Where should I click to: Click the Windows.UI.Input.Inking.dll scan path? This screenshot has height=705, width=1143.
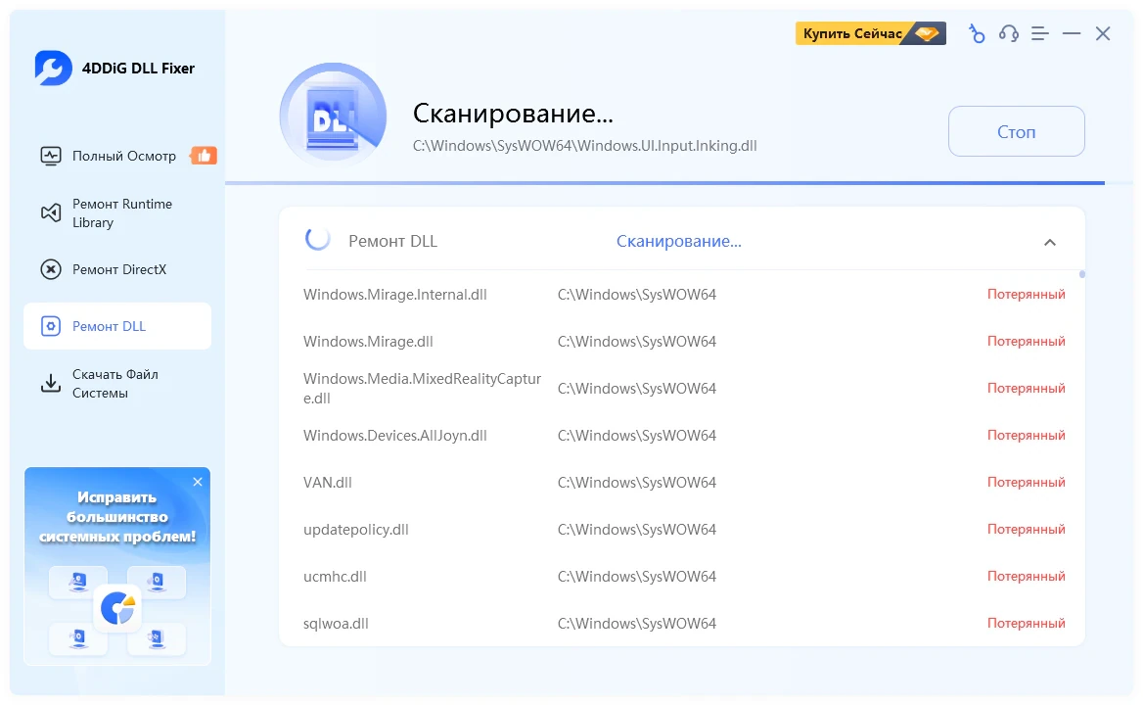(584, 146)
